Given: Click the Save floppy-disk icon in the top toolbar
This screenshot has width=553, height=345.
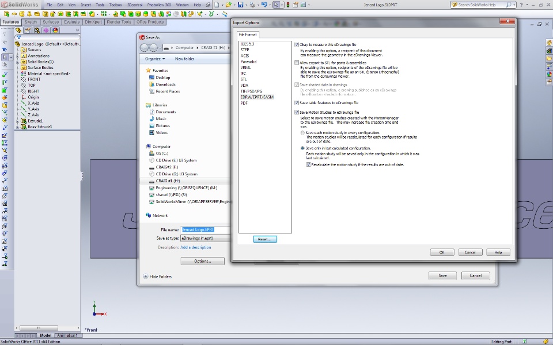Looking at the screenshot, I should pyautogui.click(x=241, y=5).
